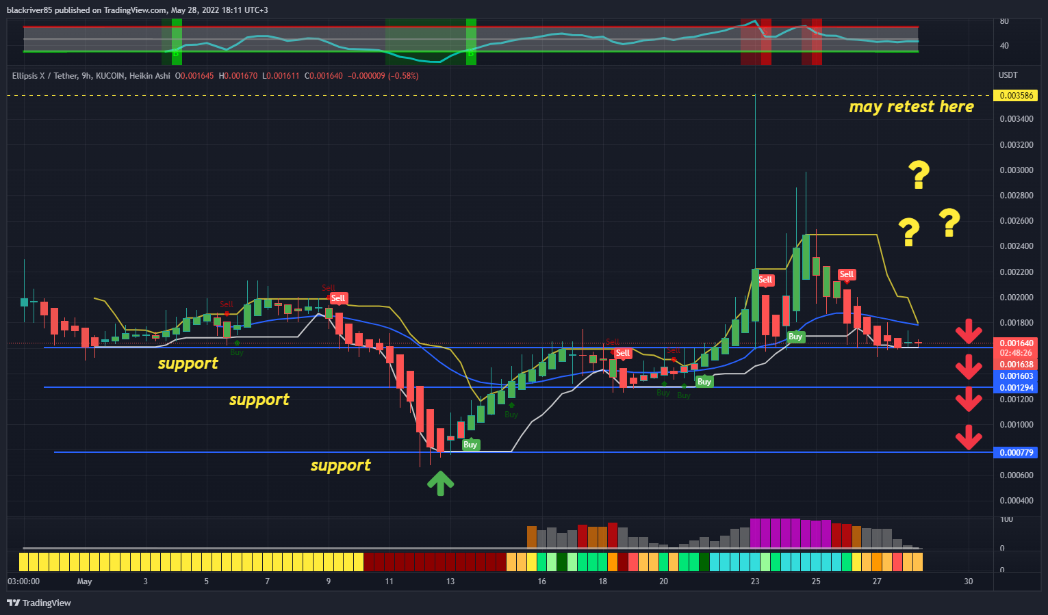Click the 23 date on time axis
The width and height of the screenshot is (1048, 615).
(754, 581)
